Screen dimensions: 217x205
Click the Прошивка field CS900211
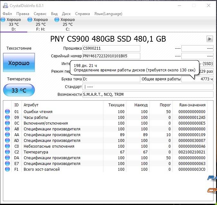click(x=111, y=48)
